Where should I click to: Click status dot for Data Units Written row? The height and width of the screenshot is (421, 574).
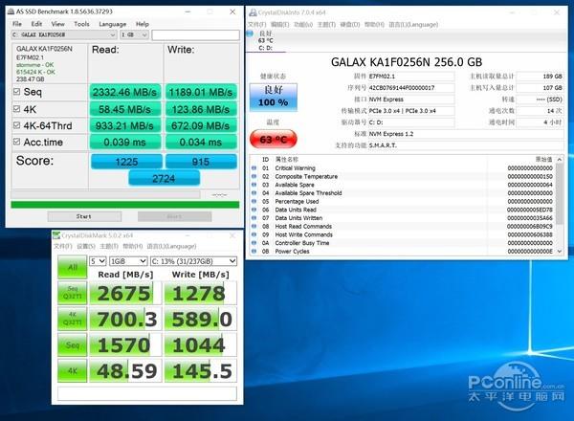[254, 218]
